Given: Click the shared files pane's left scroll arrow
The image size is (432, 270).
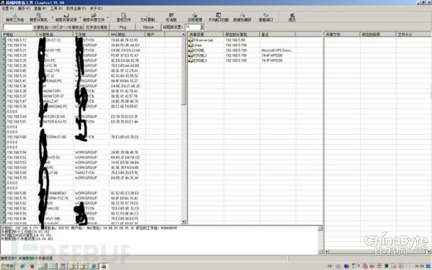Looking at the screenshot, I should pos(327,251).
